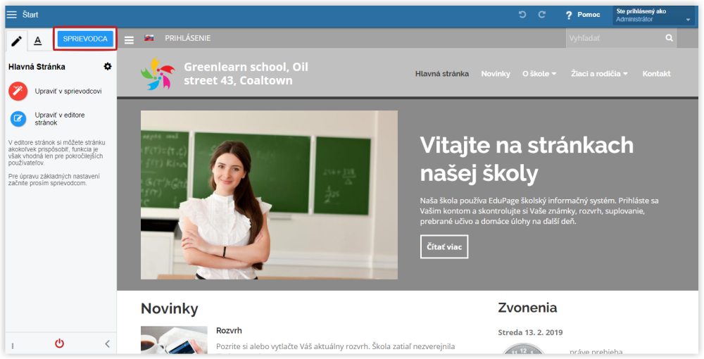Expand the Administrátor account dropdown
The width and height of the screenshot is (704, 359).
[x=653, y=15]
